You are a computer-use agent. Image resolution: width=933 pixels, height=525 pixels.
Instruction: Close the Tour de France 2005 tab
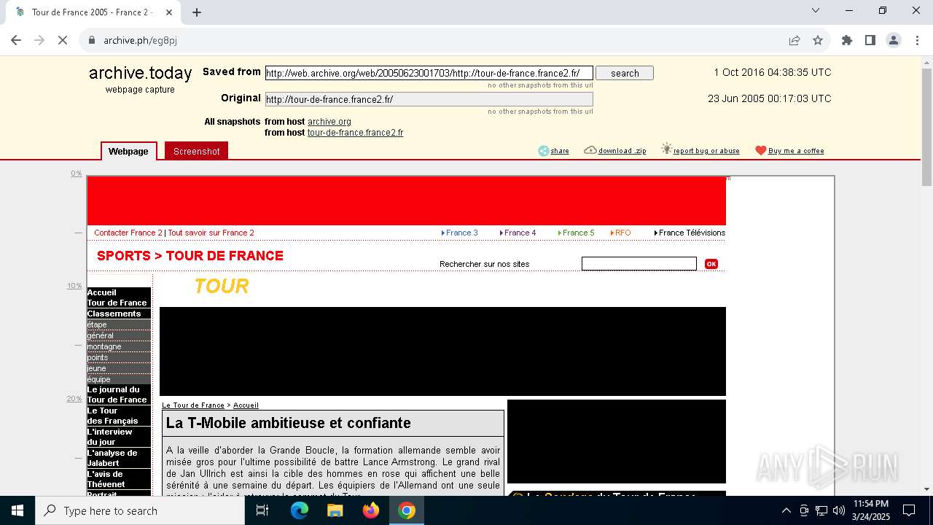pos(169,12)
